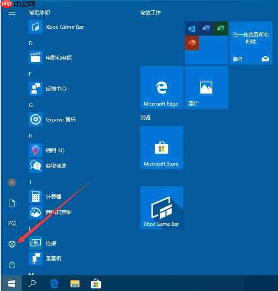
Task: Open the 获取帮助 app
Action: pyautogui.click(x=48, y=166)
